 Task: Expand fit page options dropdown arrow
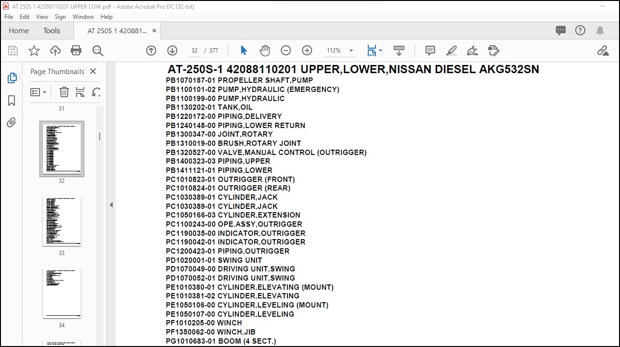380,51
